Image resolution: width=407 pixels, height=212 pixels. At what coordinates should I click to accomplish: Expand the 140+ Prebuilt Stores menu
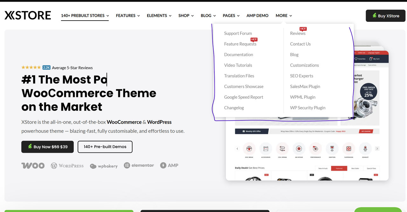pos(85,16)
